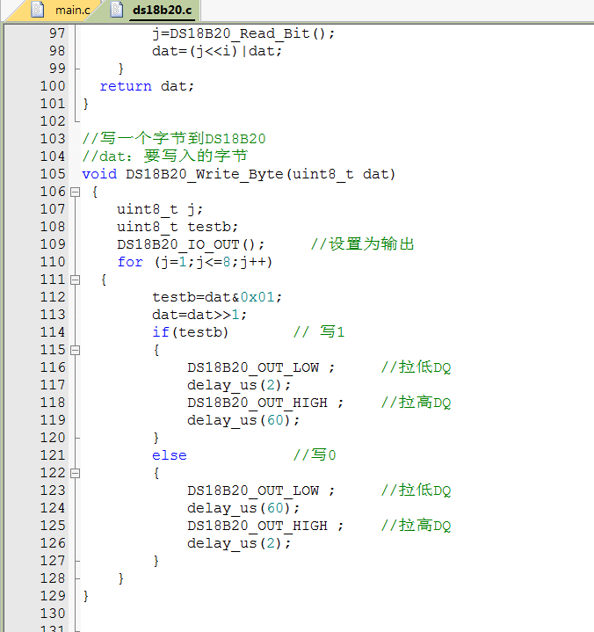Click the 'void' keyword on line 105

(x=99, y=174)
